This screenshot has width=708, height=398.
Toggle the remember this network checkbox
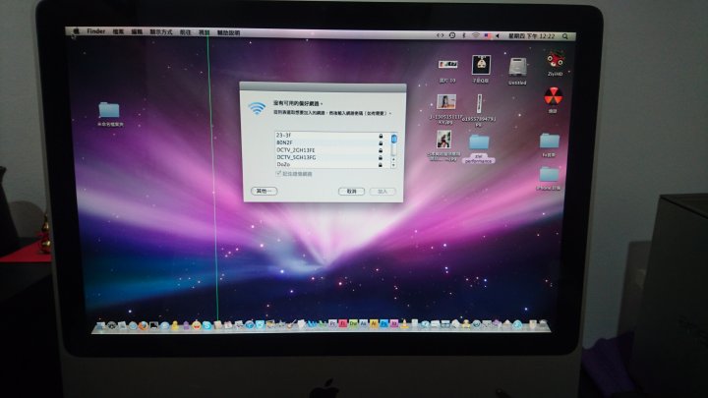tap(278, 173)
